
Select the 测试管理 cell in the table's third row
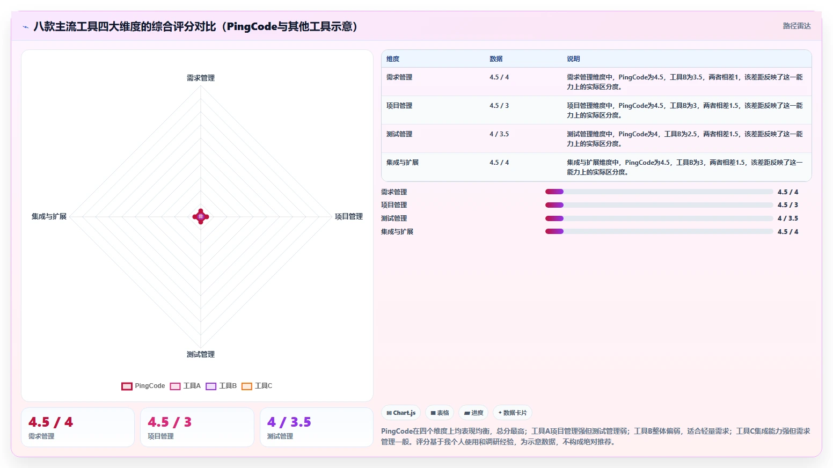[x=399, y=134]
